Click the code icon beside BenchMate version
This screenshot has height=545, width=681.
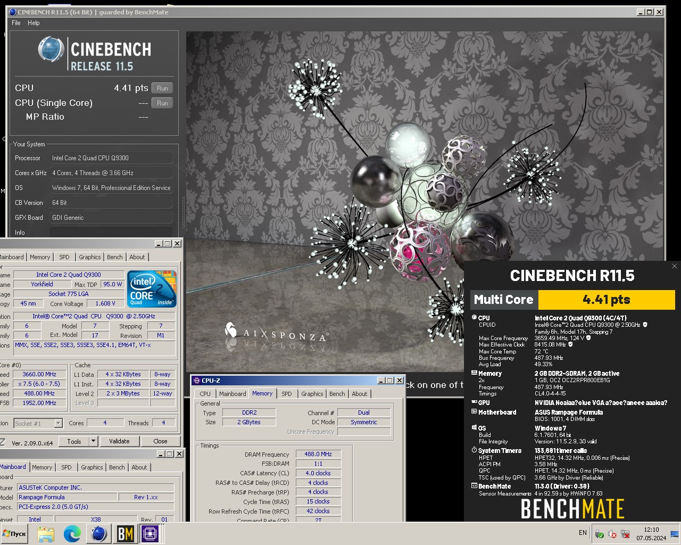(474, 485)
